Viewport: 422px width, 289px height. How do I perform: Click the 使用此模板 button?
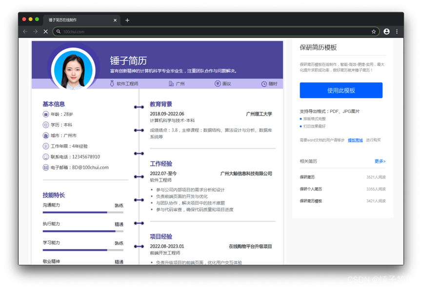341,90
